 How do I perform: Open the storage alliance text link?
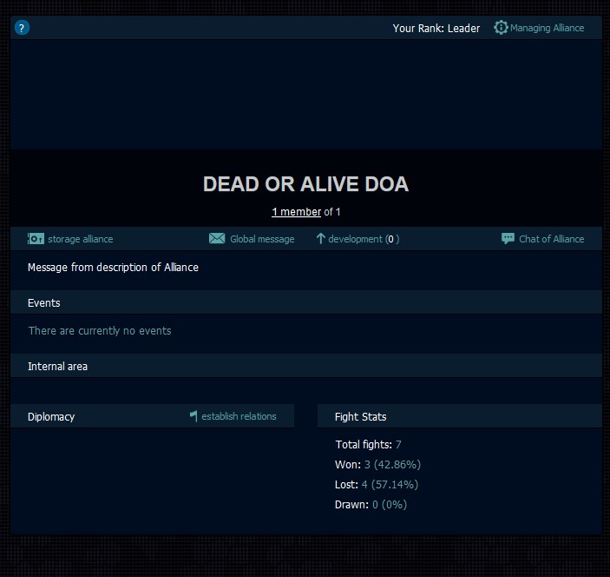click(80, 239)
